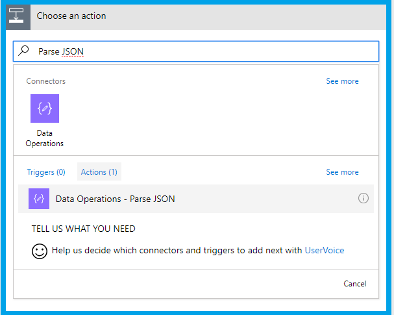Cancel choosing an action
Image resolution: width=394 pixels, height=315 pixels.
(355, 284)
